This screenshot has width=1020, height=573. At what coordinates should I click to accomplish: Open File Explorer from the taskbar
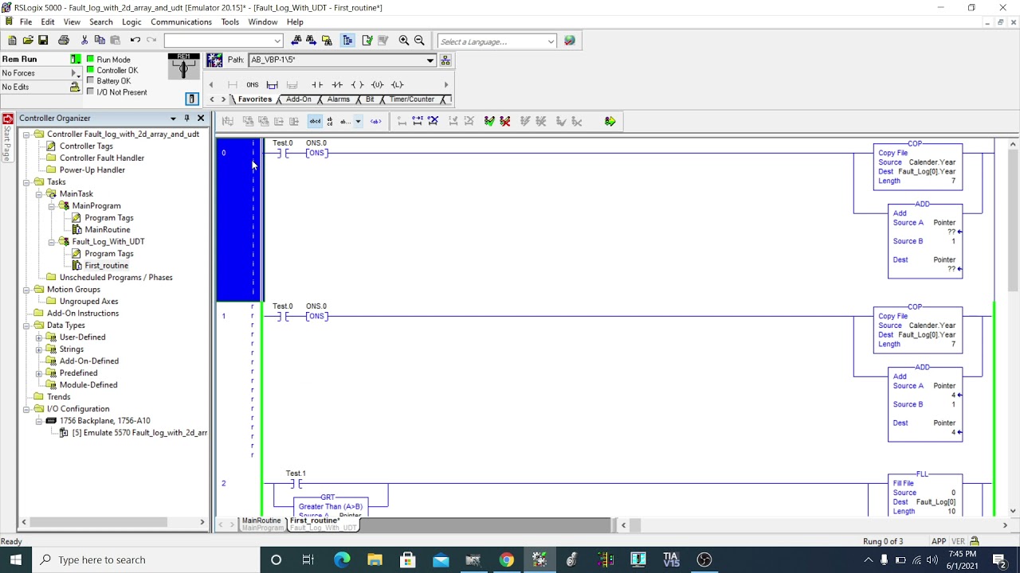[375, 559]
